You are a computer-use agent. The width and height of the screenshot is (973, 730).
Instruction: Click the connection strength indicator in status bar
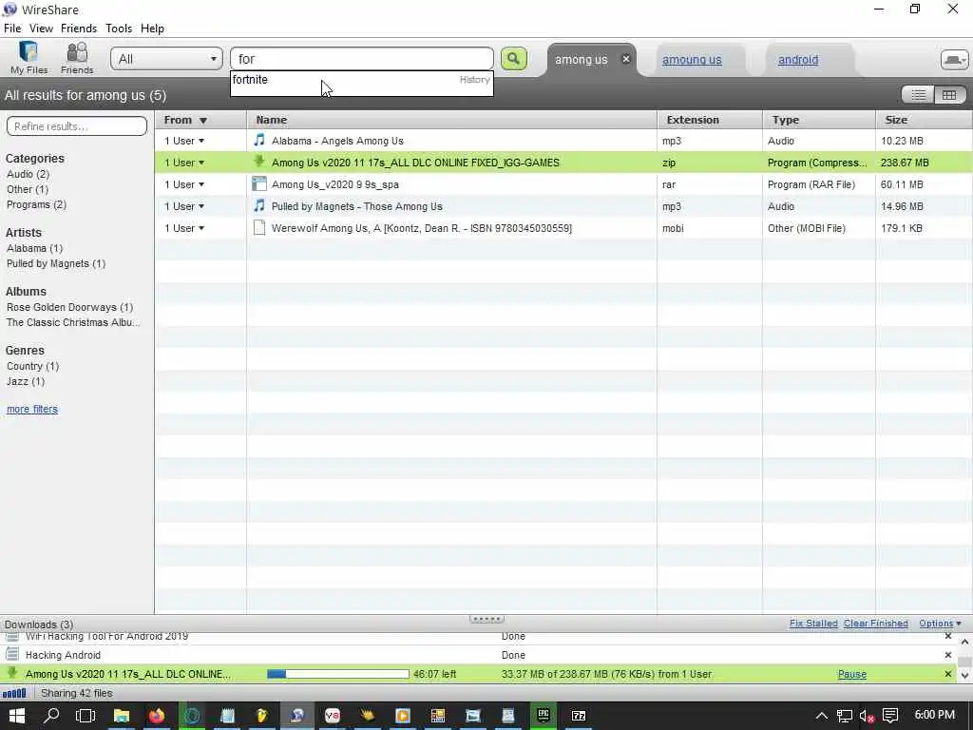(x=14, y=693)
